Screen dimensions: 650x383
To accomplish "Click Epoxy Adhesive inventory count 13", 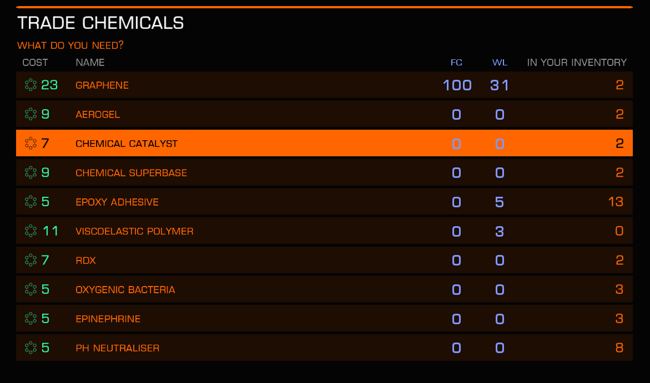I will [x=616, y=202].
